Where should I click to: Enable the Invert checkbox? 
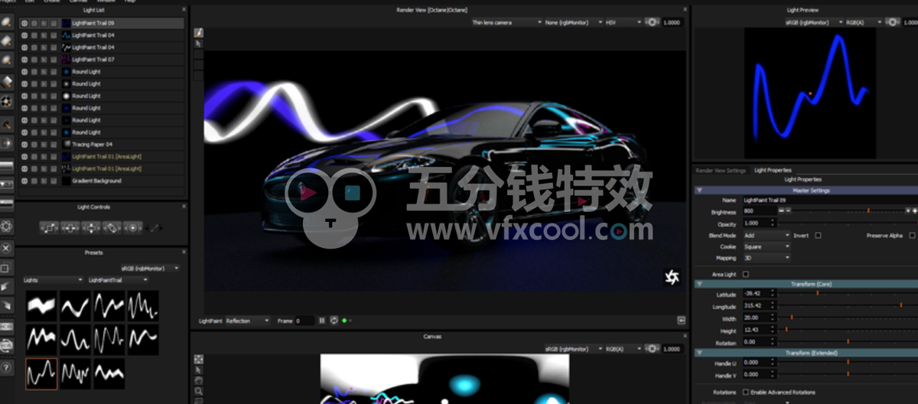tap(818, 236)
